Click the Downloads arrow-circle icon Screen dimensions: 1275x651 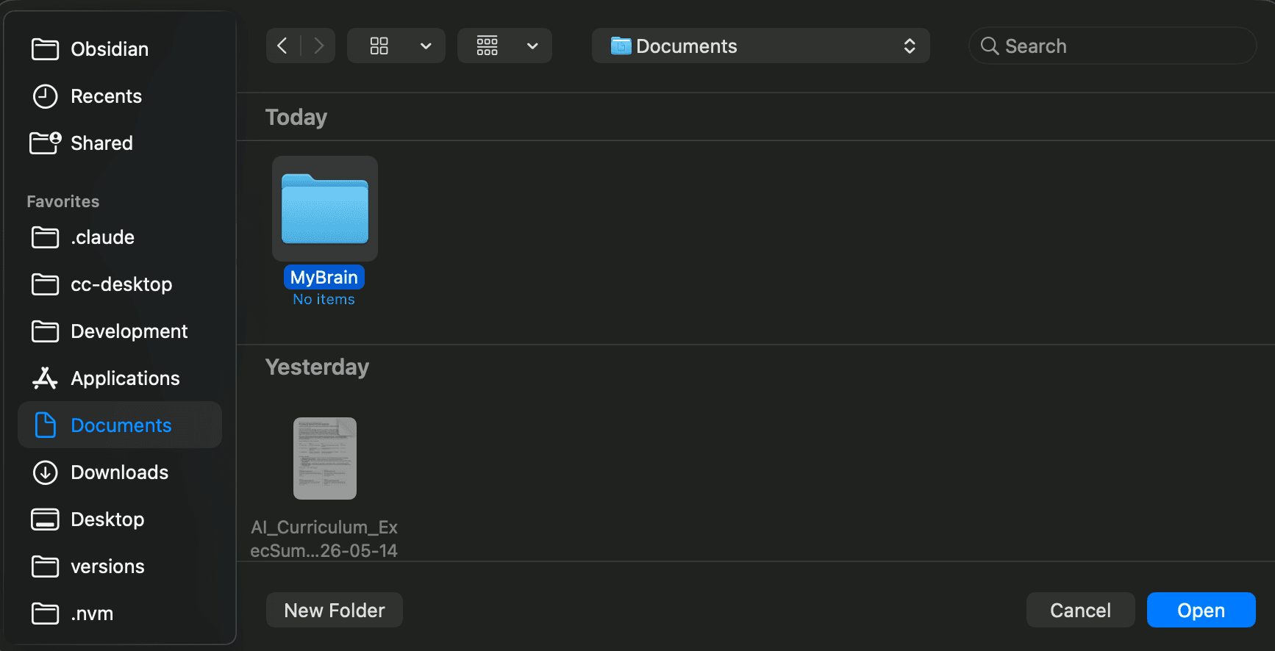46,472
